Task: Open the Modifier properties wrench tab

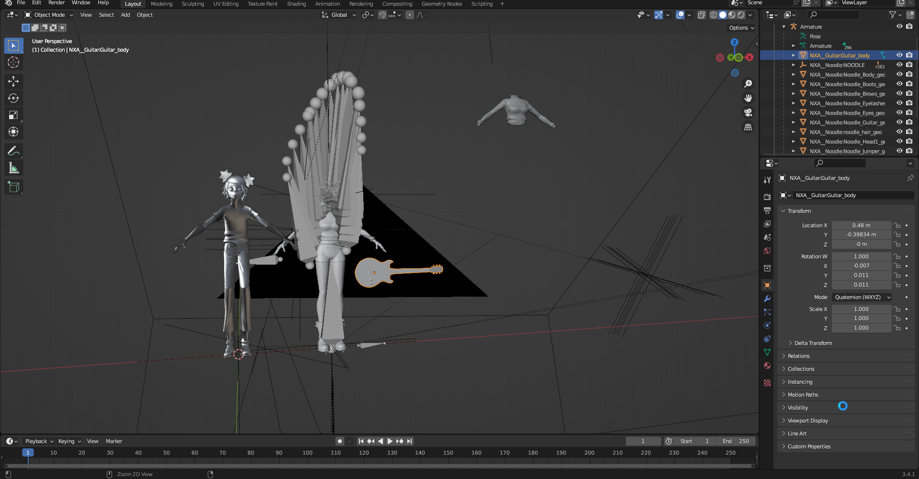Action: 767,299
